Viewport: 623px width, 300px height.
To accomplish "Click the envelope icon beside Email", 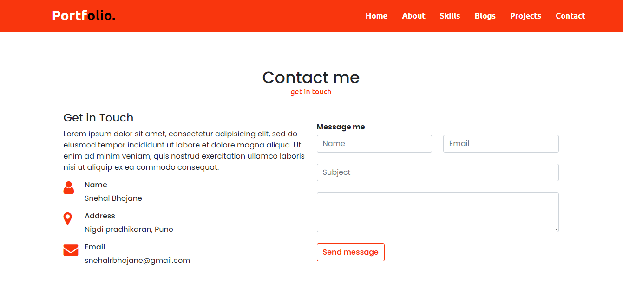I will (x=71, y=250).
